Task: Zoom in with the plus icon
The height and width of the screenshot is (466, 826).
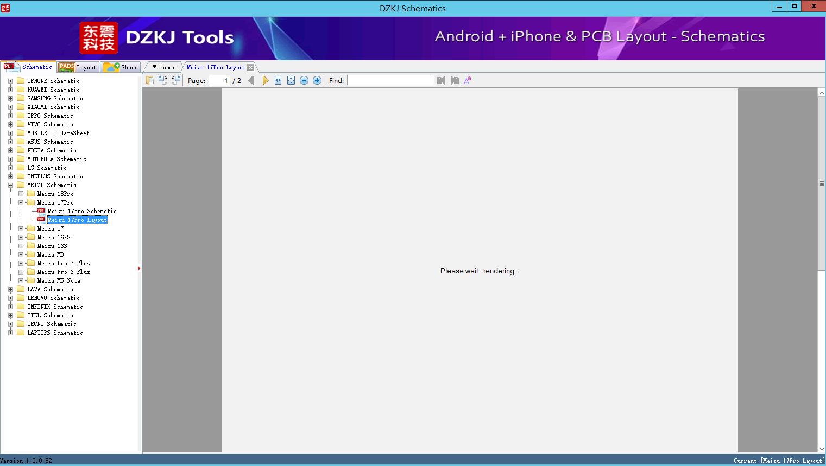Action: 317,80
